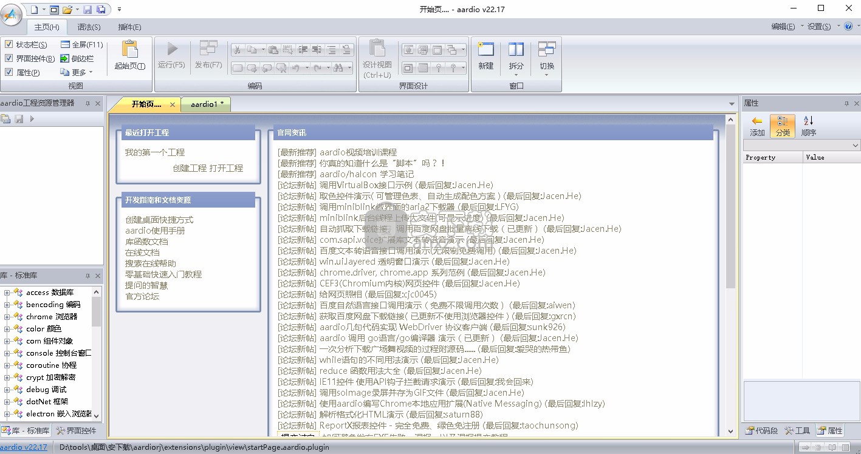The image size is (861, 454).
Task: Click the 侧边栏 sidebar green arrow icon
Action: (x=66, y=58)
